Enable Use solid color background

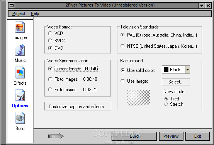138,70
